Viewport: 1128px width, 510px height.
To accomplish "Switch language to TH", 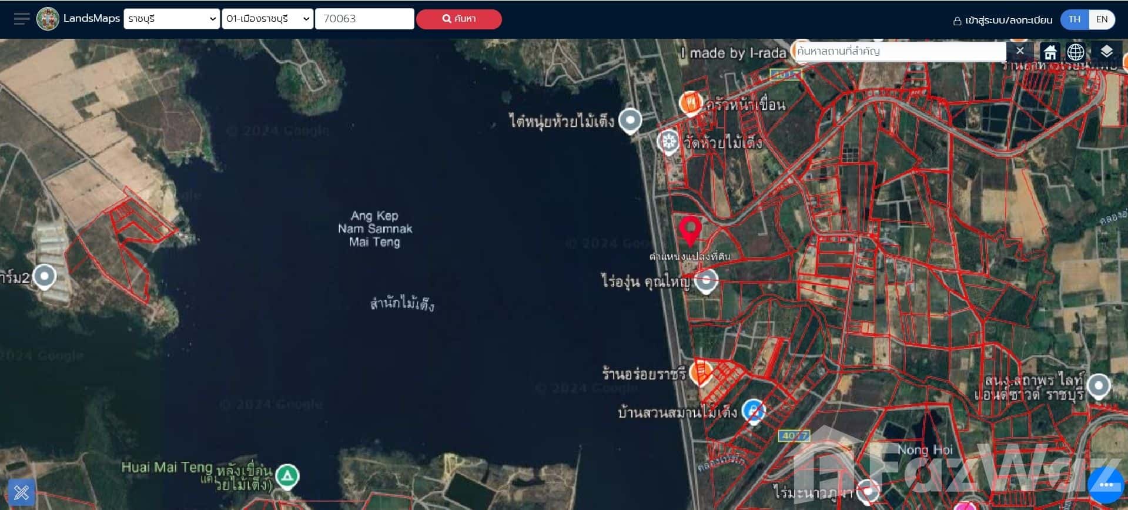I will (1074, 19).
